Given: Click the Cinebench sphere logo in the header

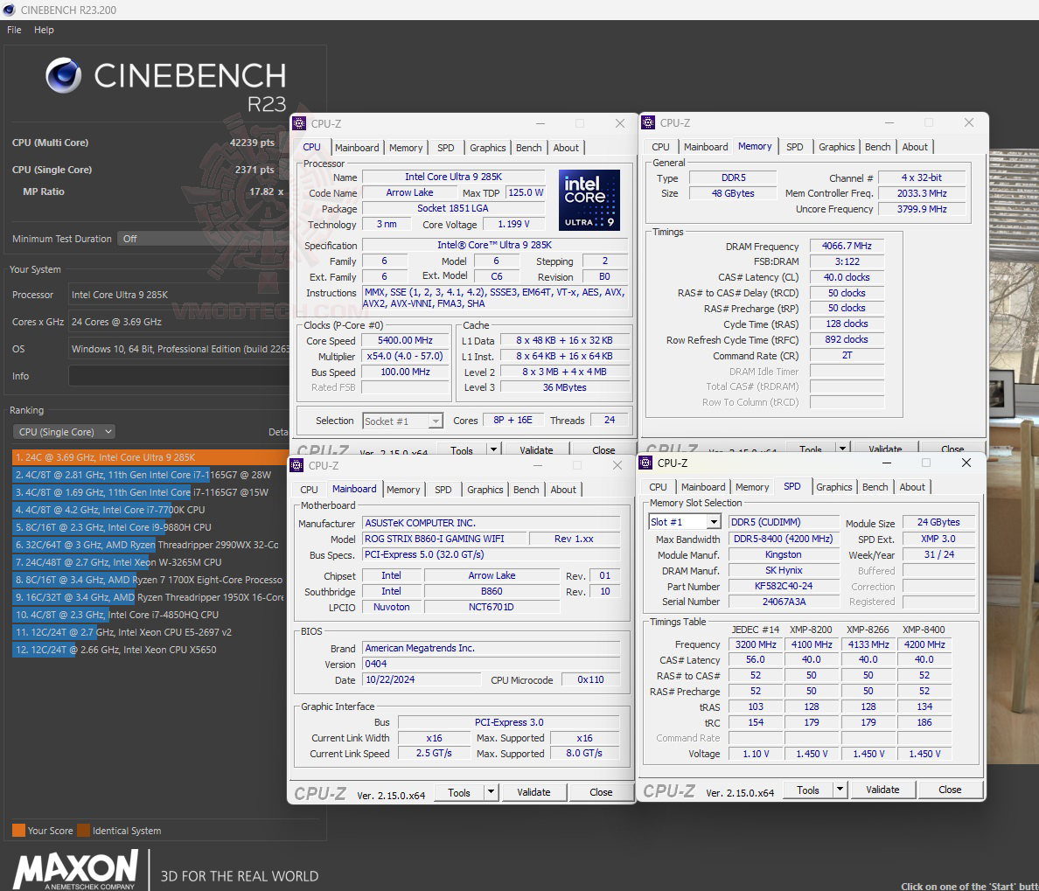Looking at the screenshot, I should [x=64, y=75].
